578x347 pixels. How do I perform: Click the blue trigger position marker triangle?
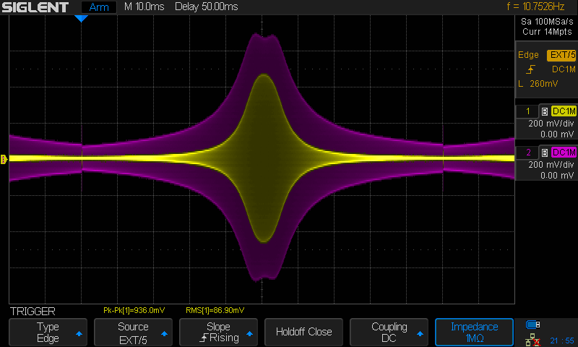click(82, 18)
